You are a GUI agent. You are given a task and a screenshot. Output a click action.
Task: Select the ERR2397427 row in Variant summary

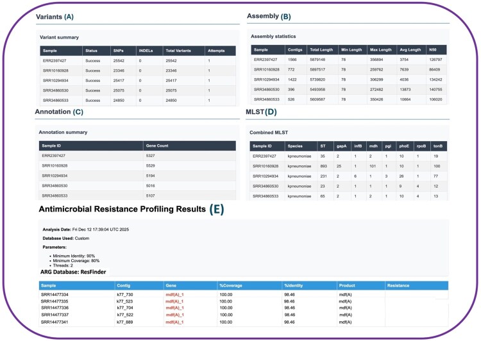138,61
